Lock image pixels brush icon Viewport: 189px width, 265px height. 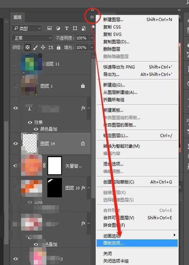pos(35,48)
